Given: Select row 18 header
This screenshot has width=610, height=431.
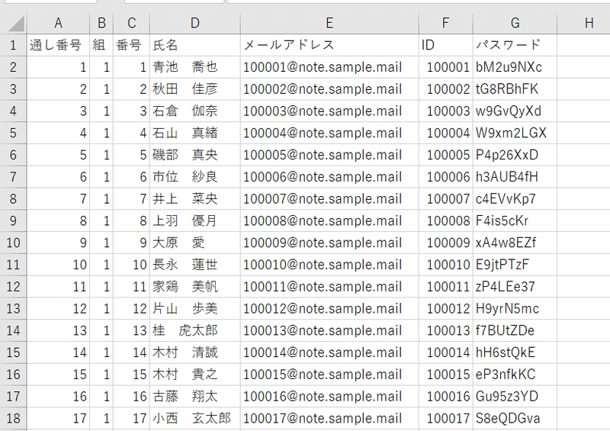Looking at the screenshot, I should (13, 419).
